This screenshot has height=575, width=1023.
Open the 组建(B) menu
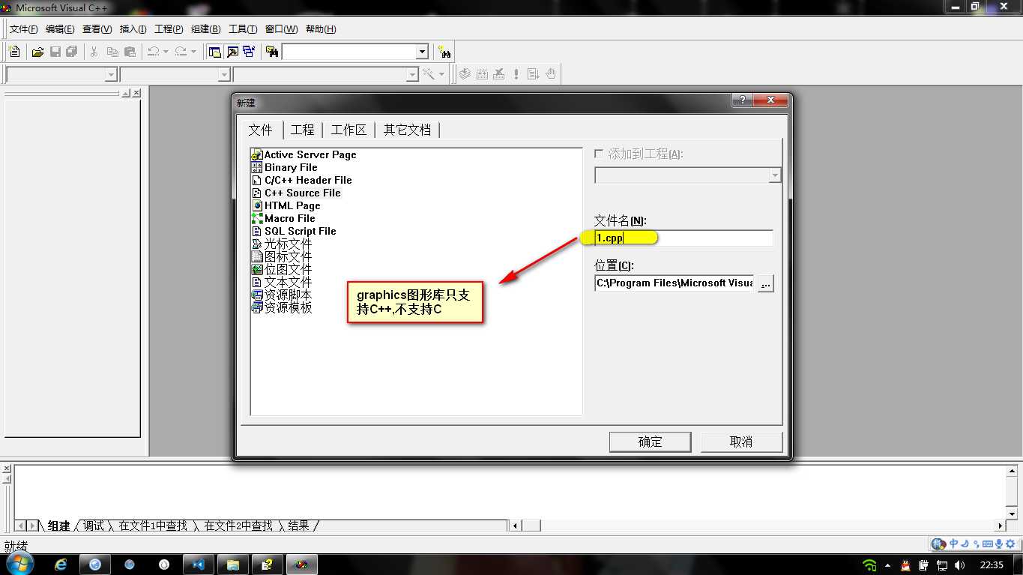pyautogui.click(x=206, y=29)
